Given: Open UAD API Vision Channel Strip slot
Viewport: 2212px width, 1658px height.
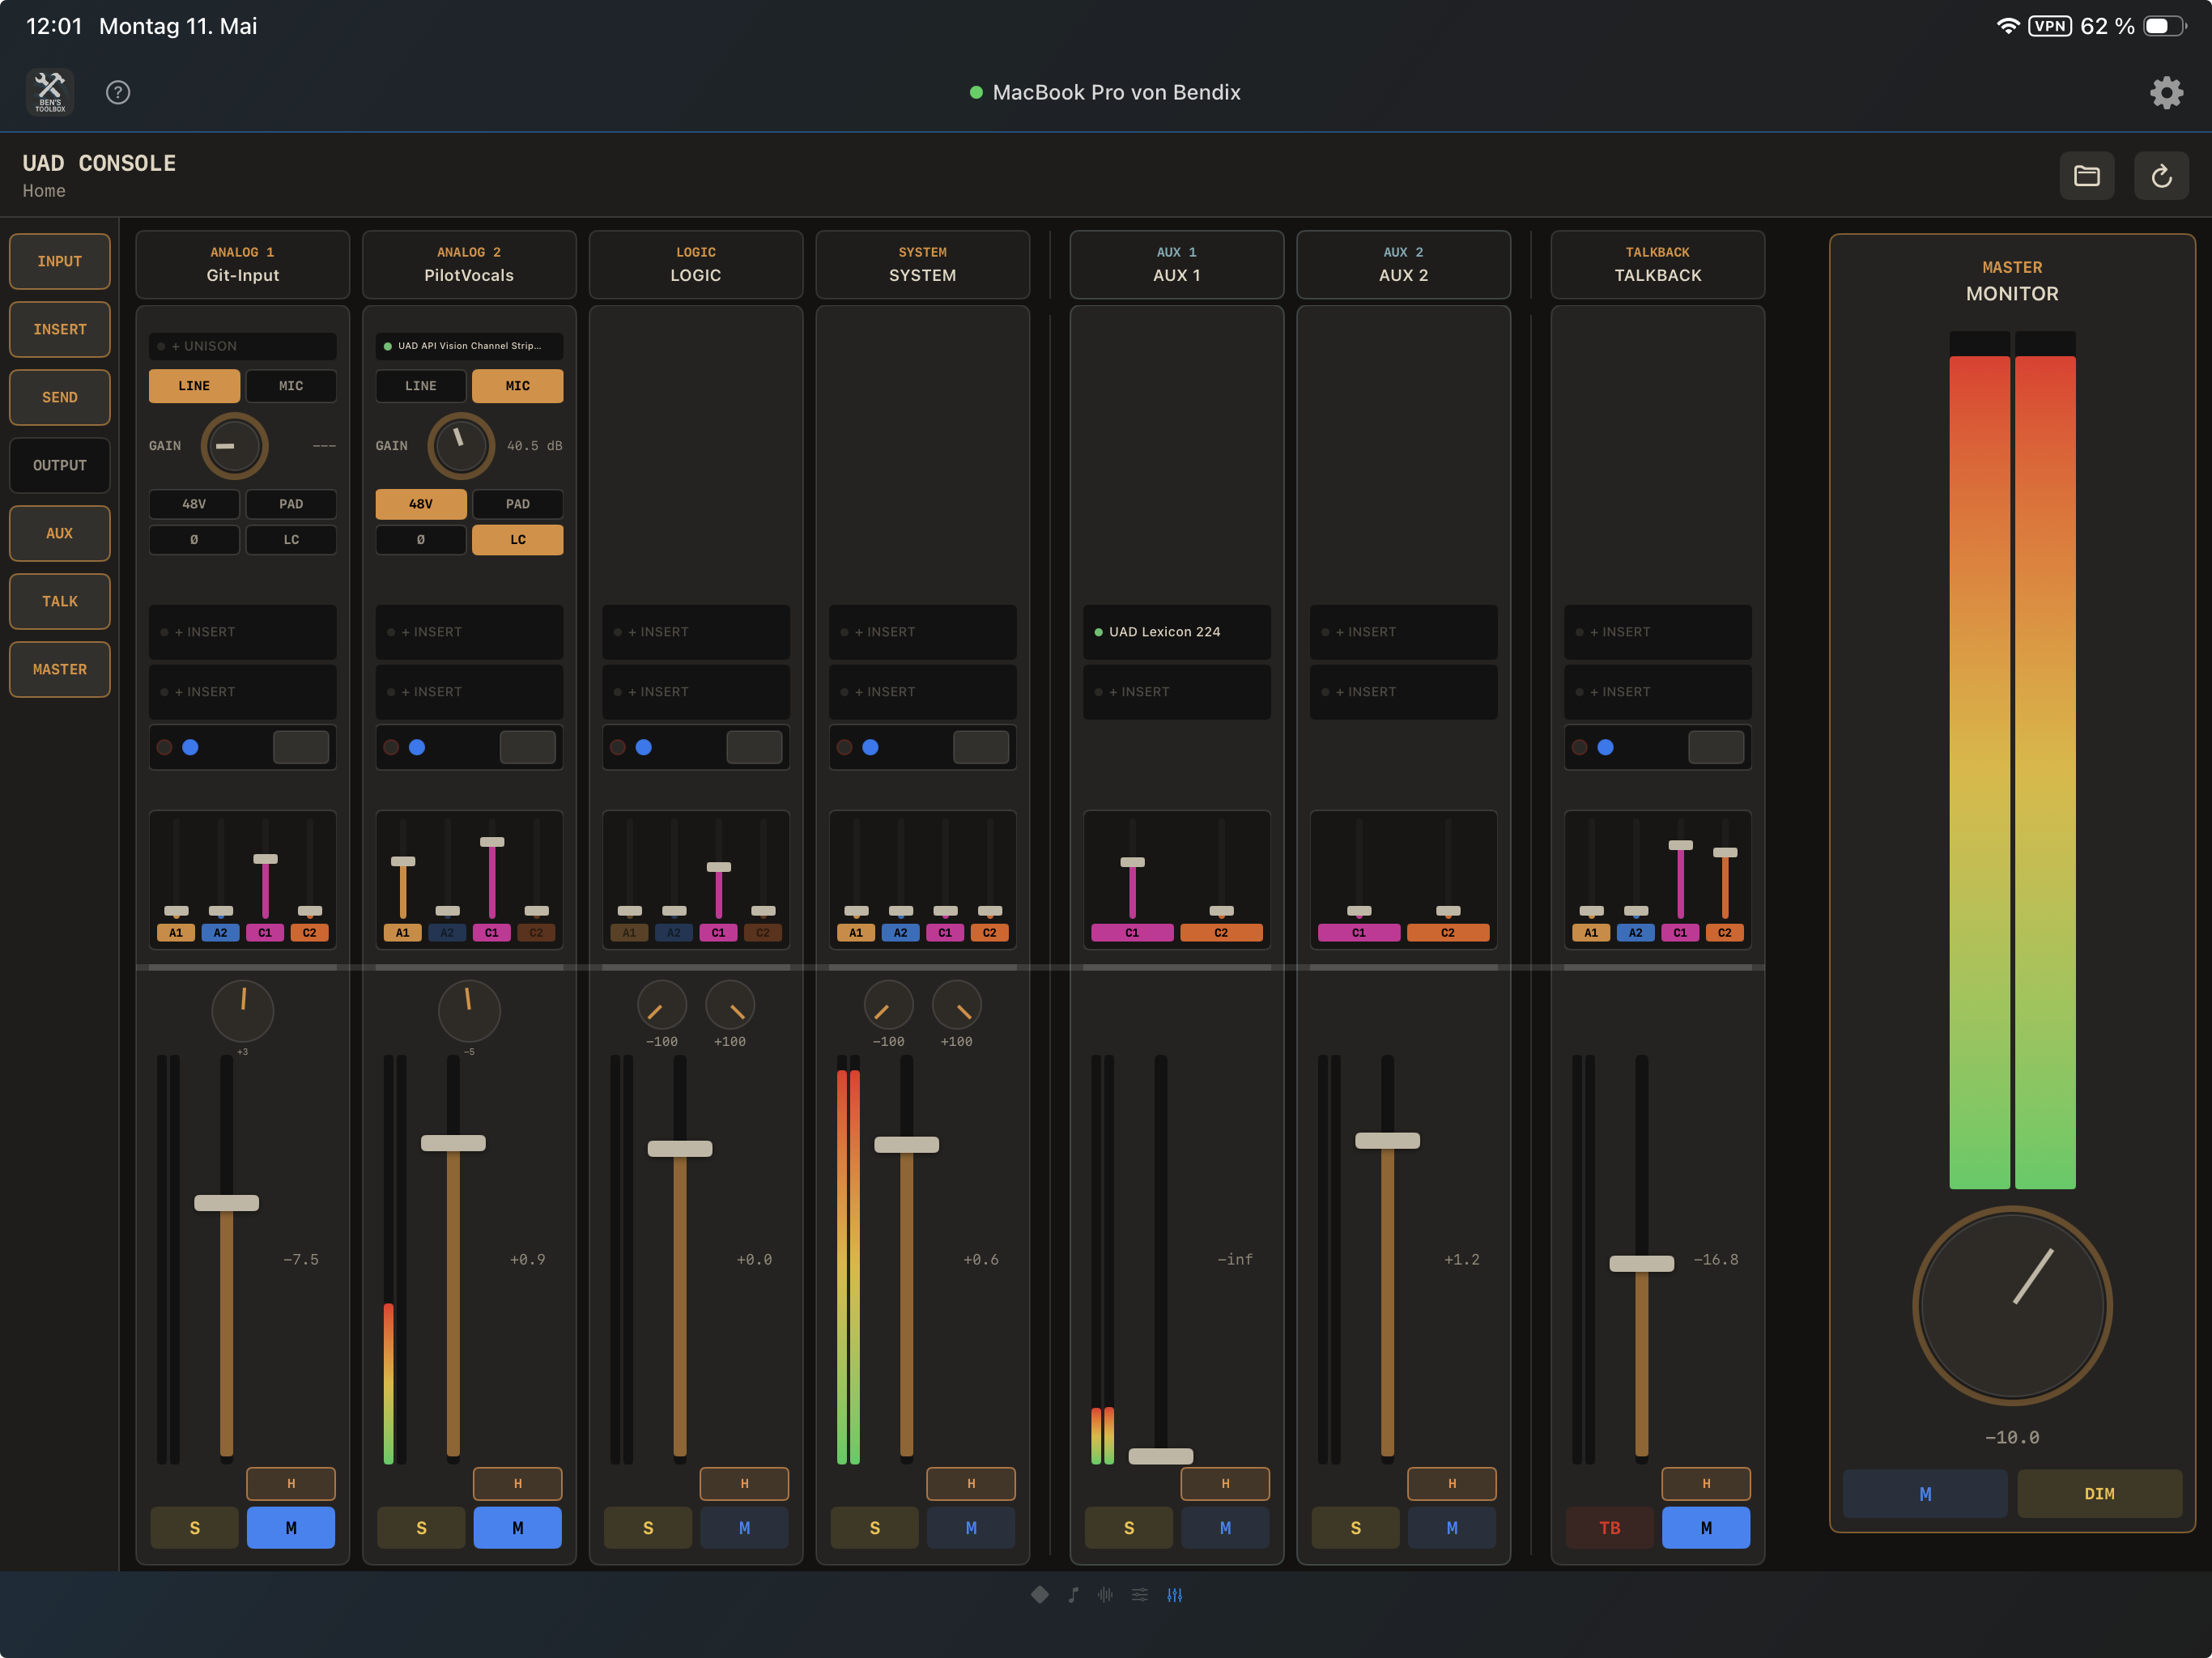Looking at the screenshot, I should tap(469, 346).
